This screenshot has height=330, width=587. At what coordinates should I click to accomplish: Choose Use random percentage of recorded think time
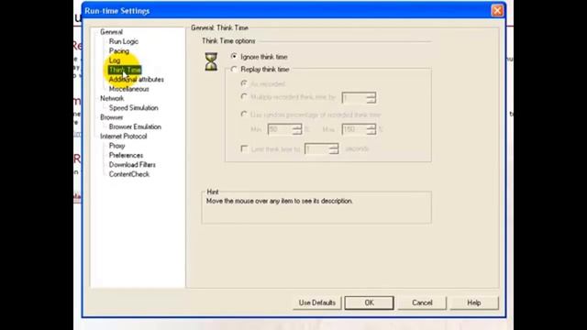244,114
